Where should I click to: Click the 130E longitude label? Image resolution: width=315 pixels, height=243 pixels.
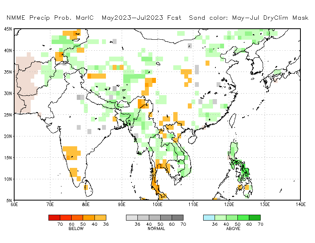pos(265,204)
